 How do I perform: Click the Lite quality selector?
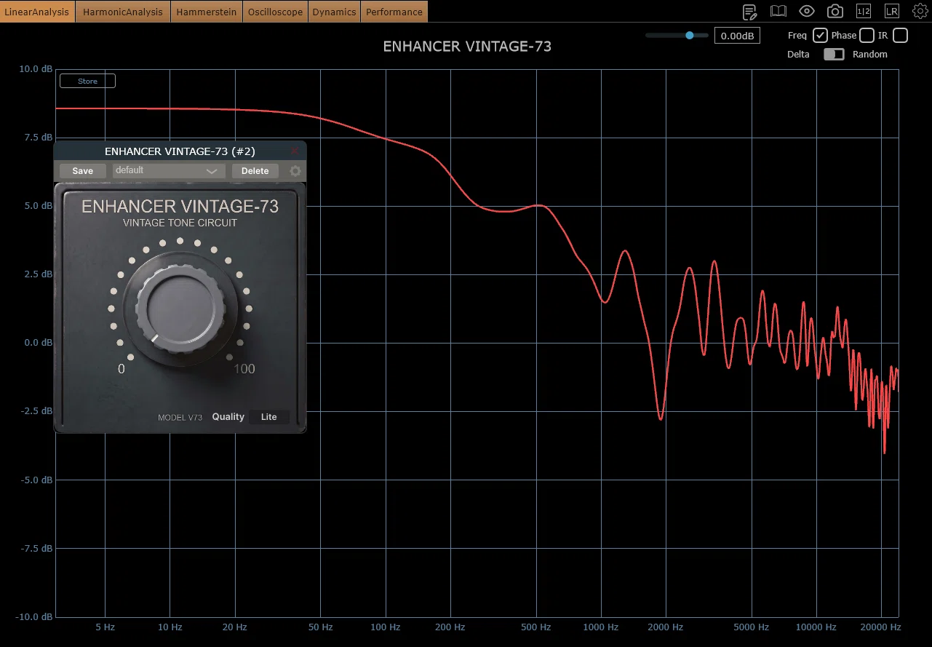coord(269,417)
